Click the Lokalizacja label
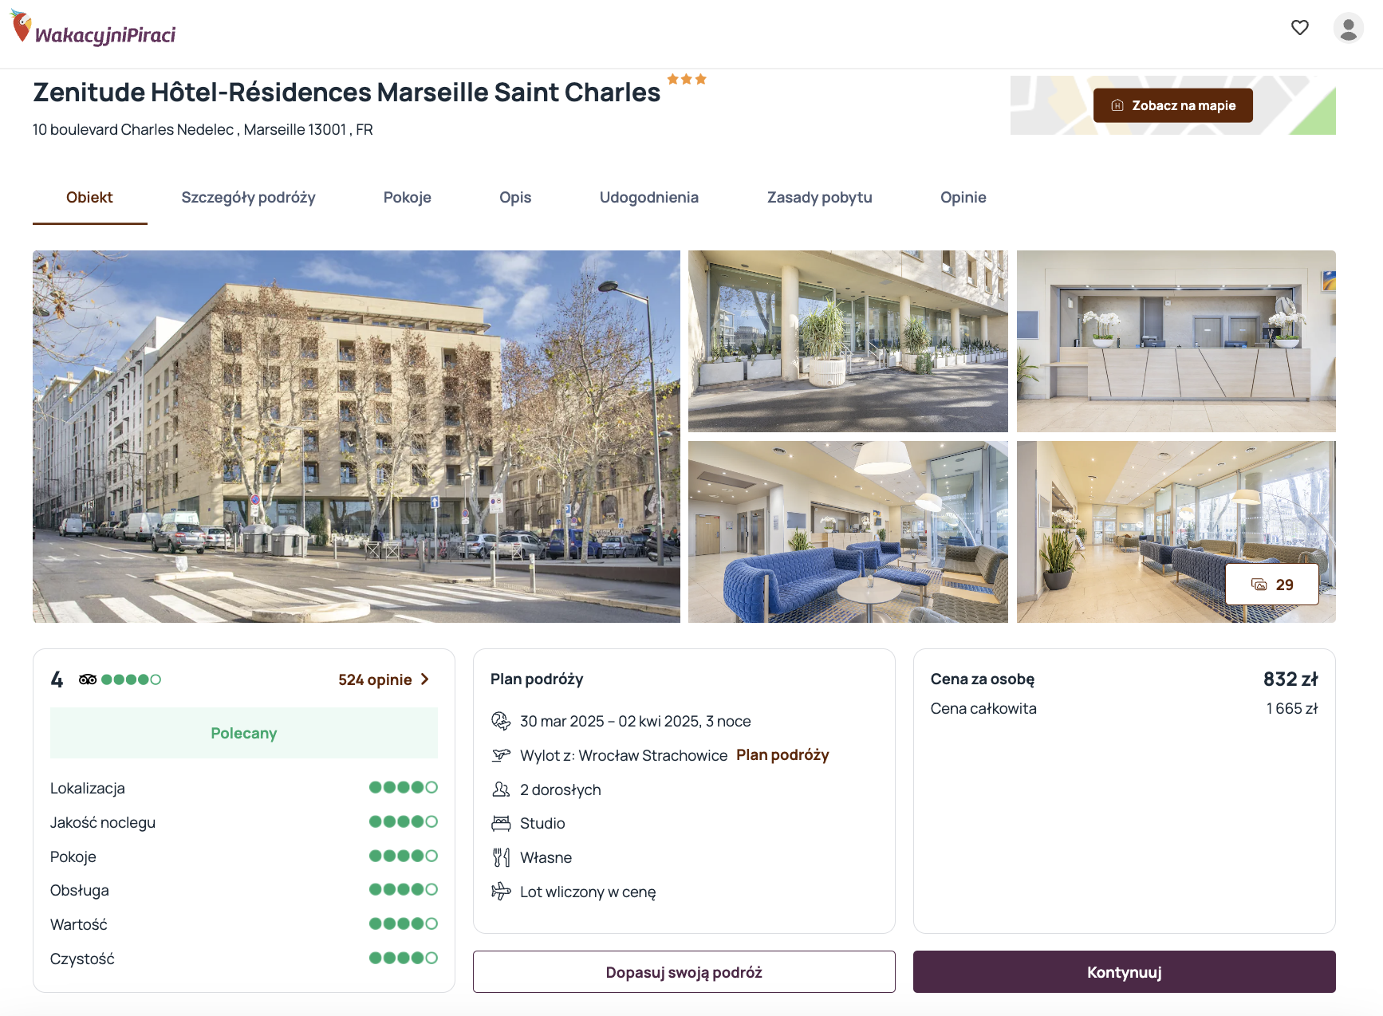This screenshot has width=1383, height=1016. click(x=88, y=788)
